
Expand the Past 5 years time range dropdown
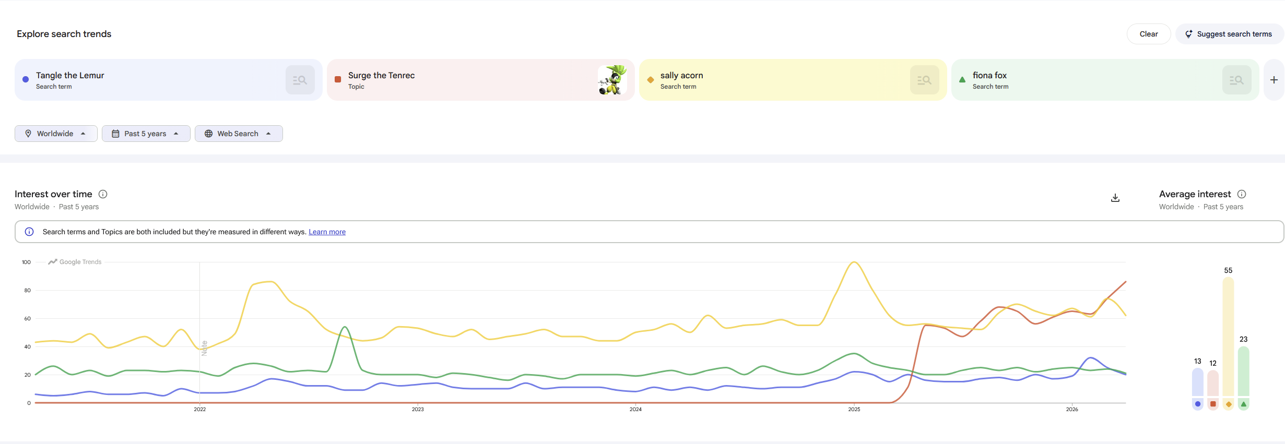pyautogui.click(x=146, y=134)
